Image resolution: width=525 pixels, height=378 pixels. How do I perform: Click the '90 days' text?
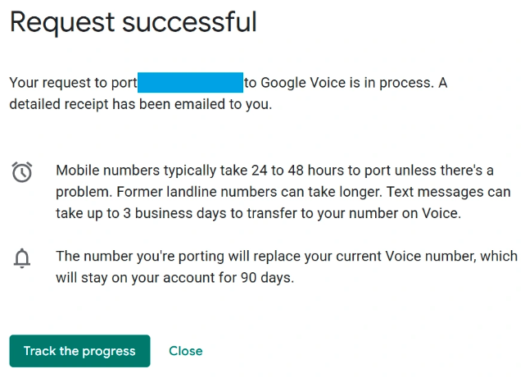click(266, 278)
